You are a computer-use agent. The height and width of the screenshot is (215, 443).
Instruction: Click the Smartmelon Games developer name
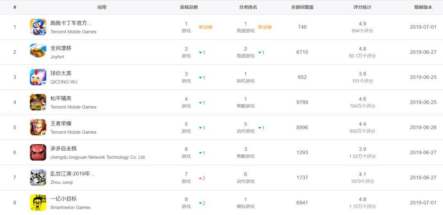[71, 207]
